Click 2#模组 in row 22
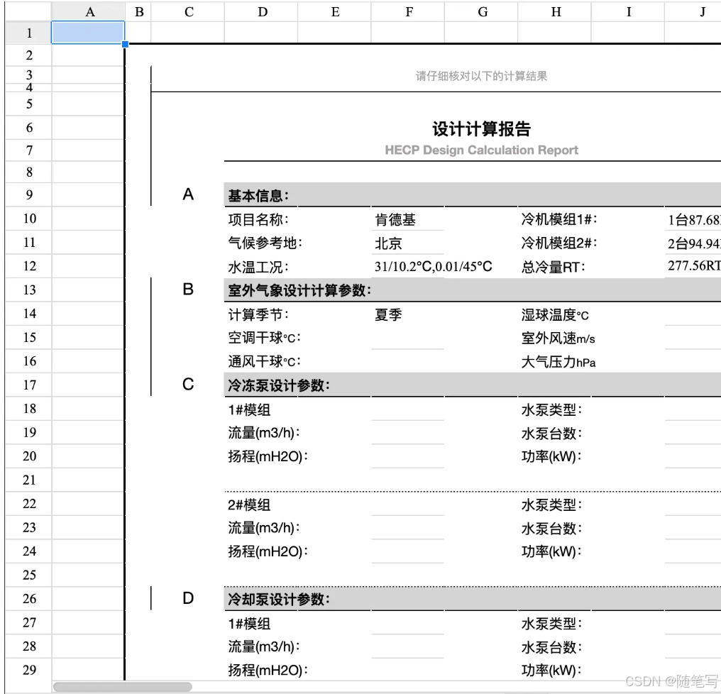The height and width of the screenshot is (694, 721). tap(249, 505)
